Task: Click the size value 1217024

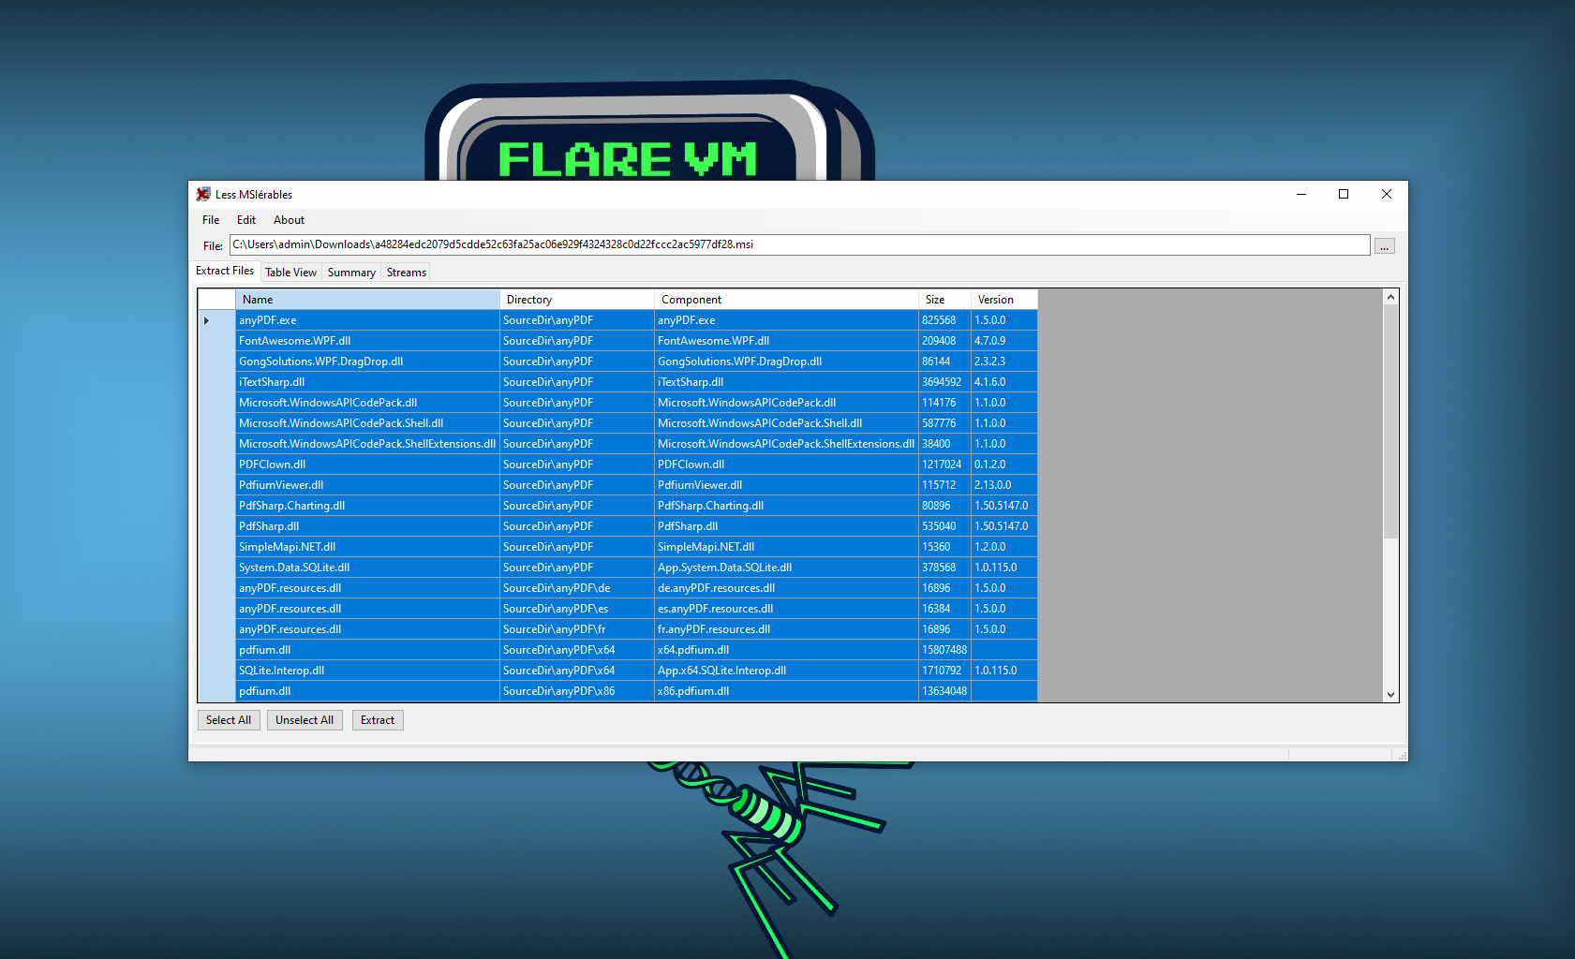Action: [x=944, y=465]
